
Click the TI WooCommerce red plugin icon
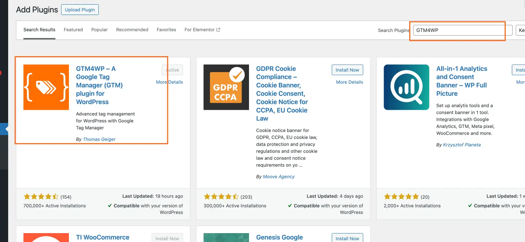pyautogui.click(x=46, y=237)
